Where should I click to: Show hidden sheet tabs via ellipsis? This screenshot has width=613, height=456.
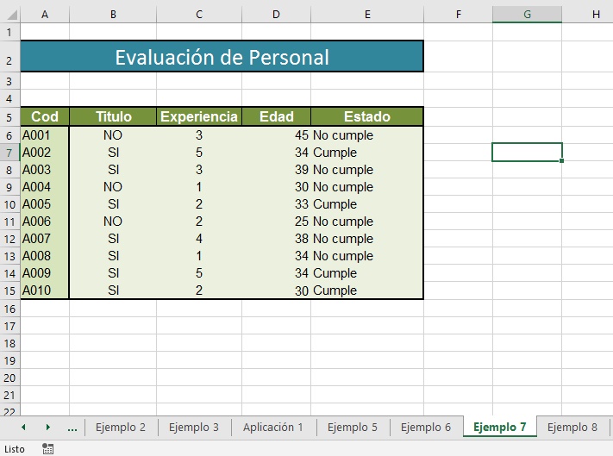72,428
